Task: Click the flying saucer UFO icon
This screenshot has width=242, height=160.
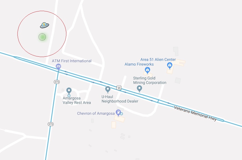Action: tap(44, 25)
